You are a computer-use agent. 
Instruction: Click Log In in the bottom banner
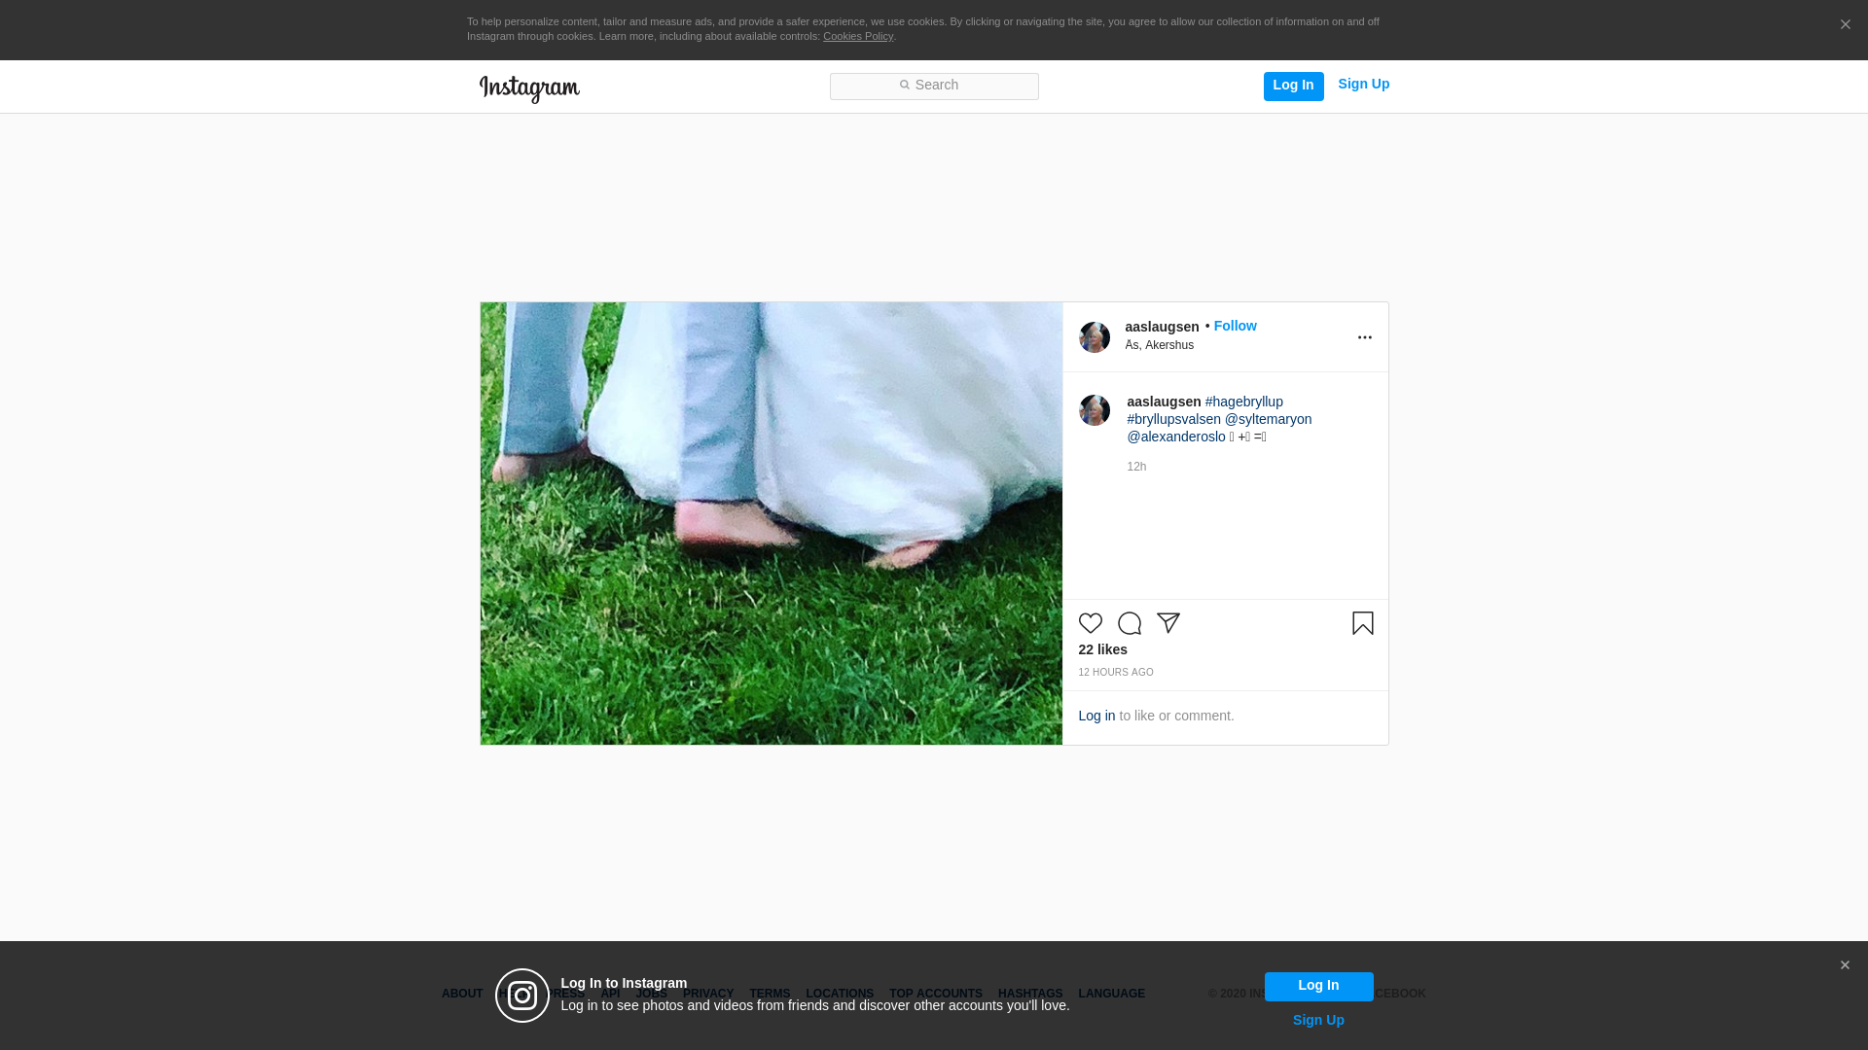(x=1318, y=986)
